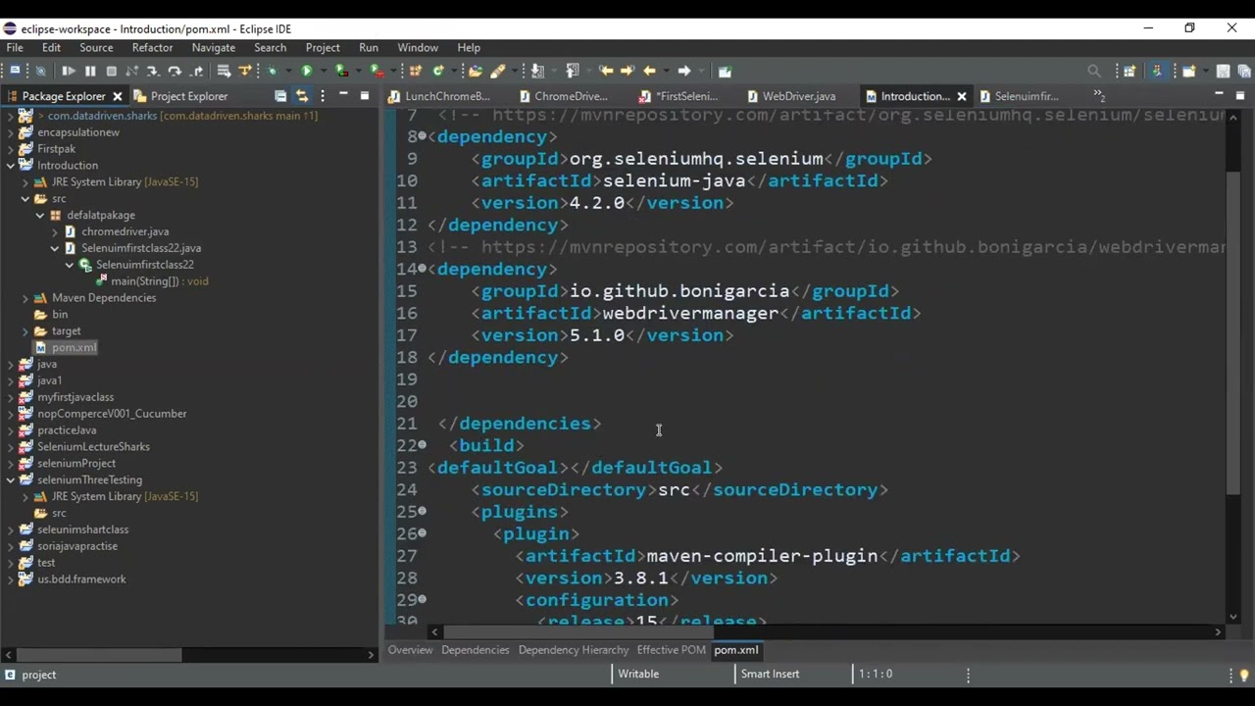This screenshot has width=1255, height=706.
Task: Click the Terminate stop icon
Action: point(112,71)
